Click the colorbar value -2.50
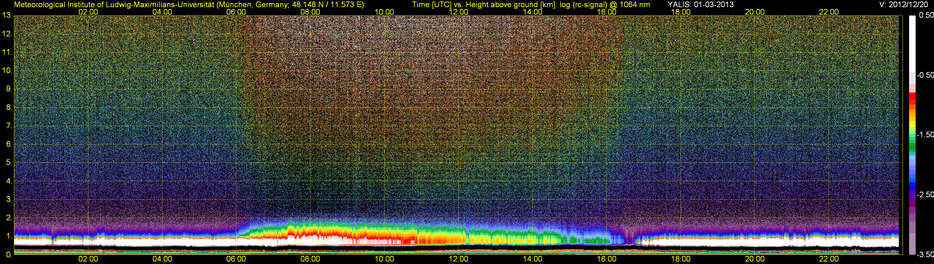Viewport: 934px width, 264px height. coord(925,194)
